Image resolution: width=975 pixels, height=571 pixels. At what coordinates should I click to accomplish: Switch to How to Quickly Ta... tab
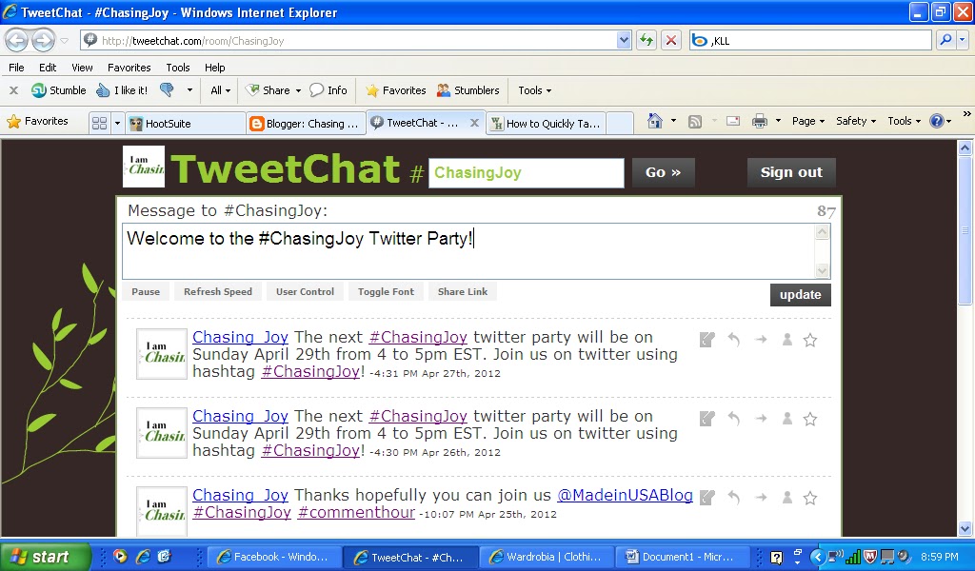(546, 123)
